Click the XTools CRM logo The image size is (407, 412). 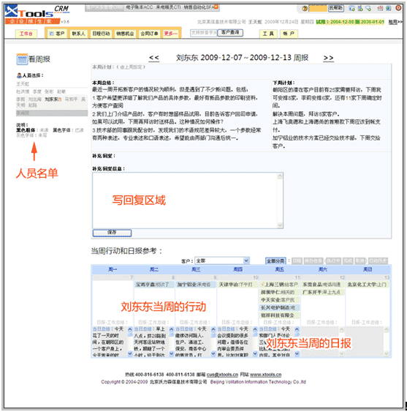37,14
